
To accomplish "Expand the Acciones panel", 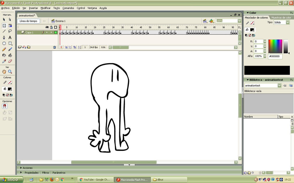I will point(21,168).
